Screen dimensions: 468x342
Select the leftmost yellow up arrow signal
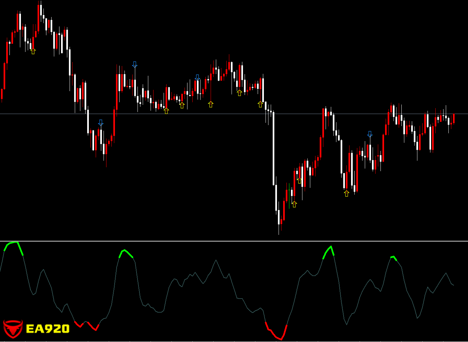pos(33,51)
